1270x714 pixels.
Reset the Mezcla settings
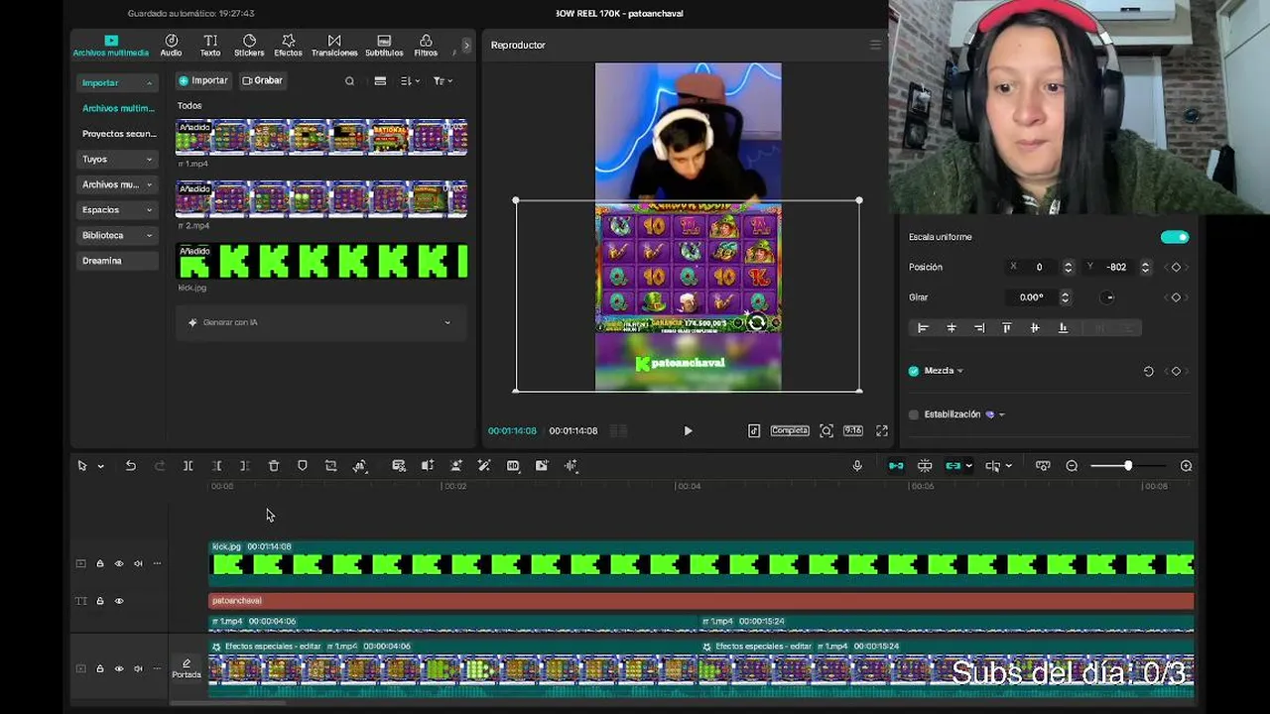(x=1148, y=371)
